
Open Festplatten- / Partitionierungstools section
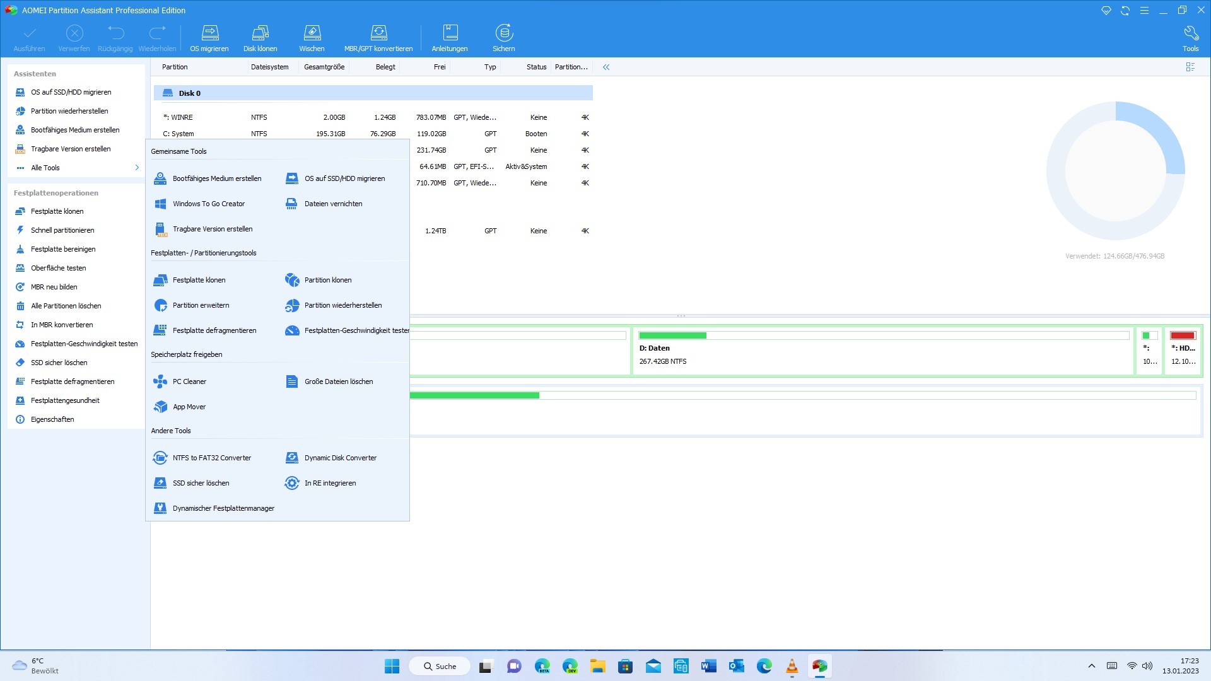pos(203,252)
